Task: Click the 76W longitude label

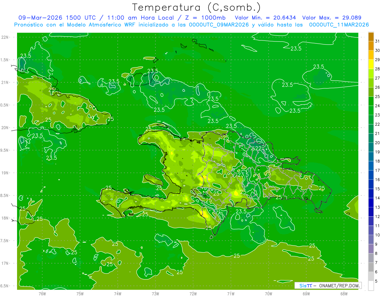Action: [42, 294]
